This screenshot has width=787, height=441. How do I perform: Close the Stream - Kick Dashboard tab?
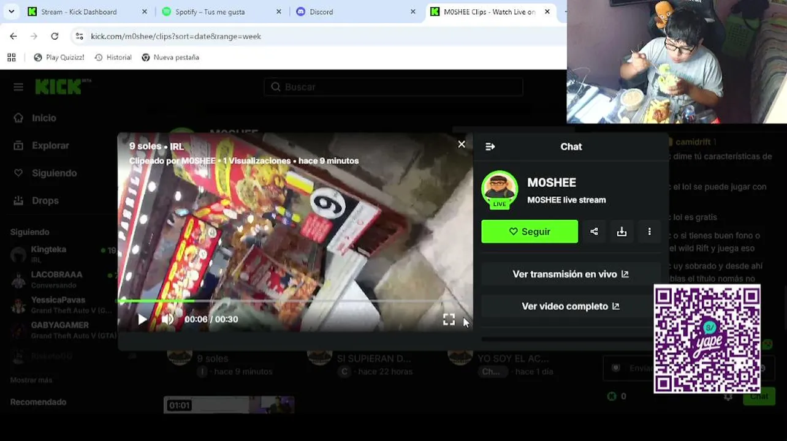pos(144,12)
